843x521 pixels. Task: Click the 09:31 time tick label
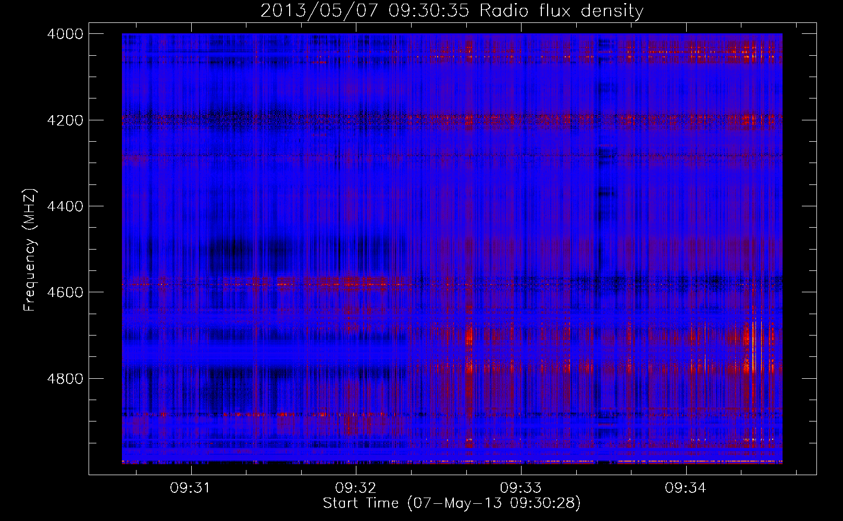(190, 488)
